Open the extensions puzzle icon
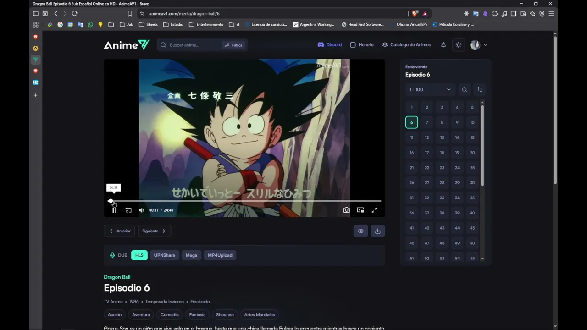The image size is (587, 330). tap(495, 14)
